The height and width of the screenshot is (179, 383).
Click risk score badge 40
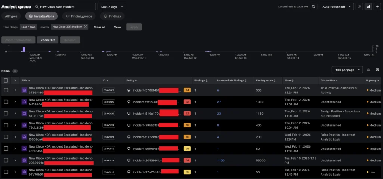[x=187, y=137]
